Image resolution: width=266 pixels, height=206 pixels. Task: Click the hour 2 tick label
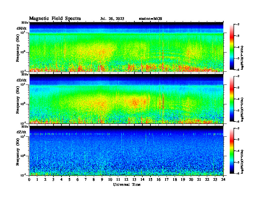pyautogui.click(x=45, y=179)
